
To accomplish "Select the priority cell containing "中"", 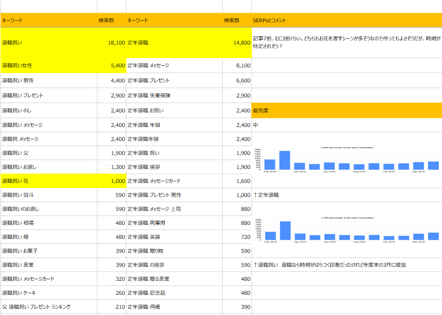I will click(x=346, y=125).
